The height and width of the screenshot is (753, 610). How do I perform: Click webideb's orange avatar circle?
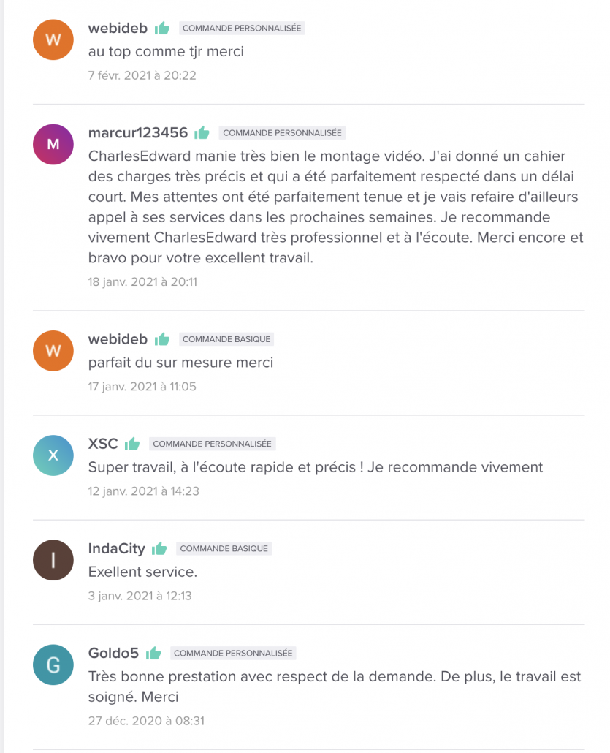point(53,39)
